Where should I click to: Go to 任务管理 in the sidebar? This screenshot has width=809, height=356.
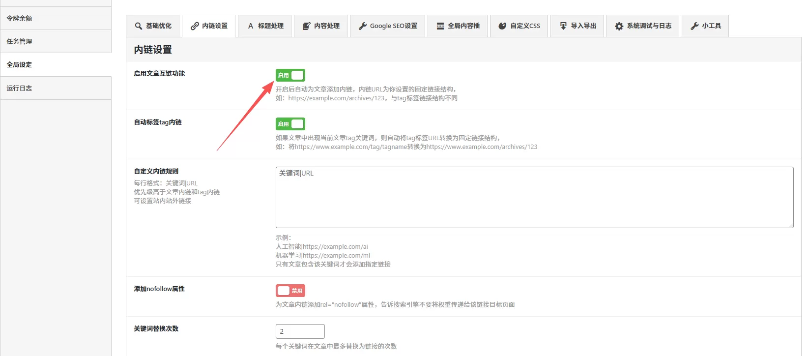(19, 41)
